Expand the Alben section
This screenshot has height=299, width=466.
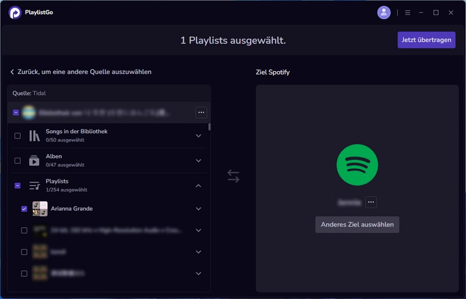[199, 161]
